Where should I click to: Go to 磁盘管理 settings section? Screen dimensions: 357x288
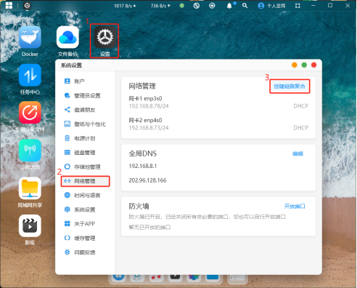coord(85,153)
